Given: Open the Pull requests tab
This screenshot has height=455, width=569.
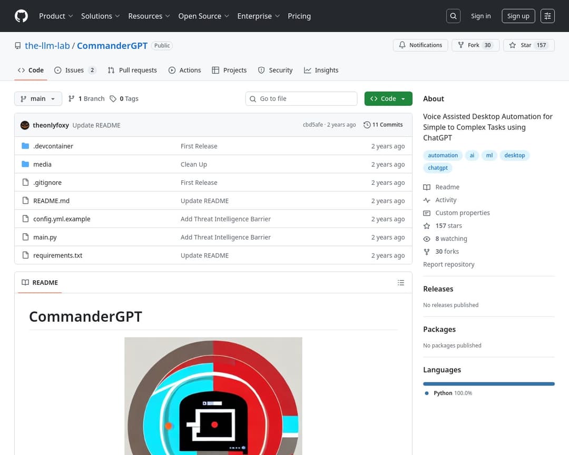Looking at the screenshot, I should (x=132, y=71).
